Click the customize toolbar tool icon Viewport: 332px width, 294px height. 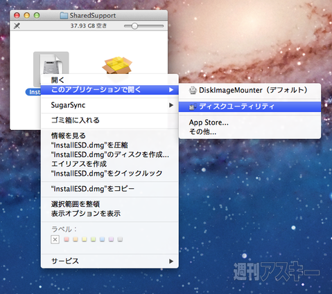[17, 26]
